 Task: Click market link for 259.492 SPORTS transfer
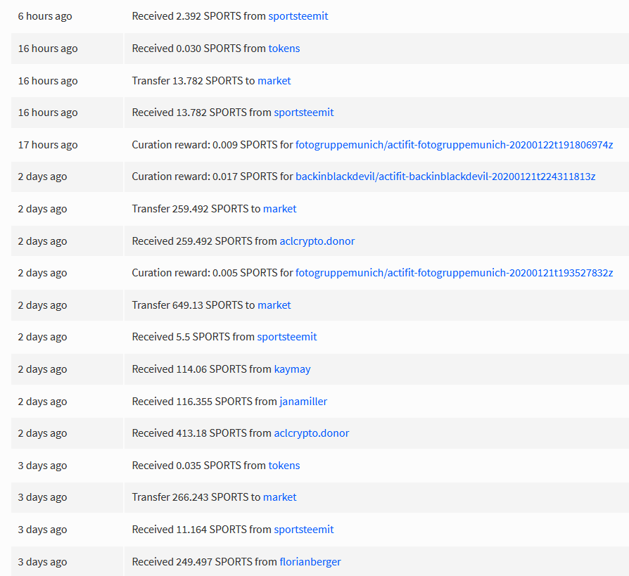[279, 209]
